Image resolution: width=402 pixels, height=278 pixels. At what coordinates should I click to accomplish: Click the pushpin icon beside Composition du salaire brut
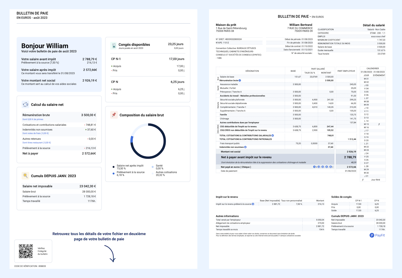[x=114, y=115]
